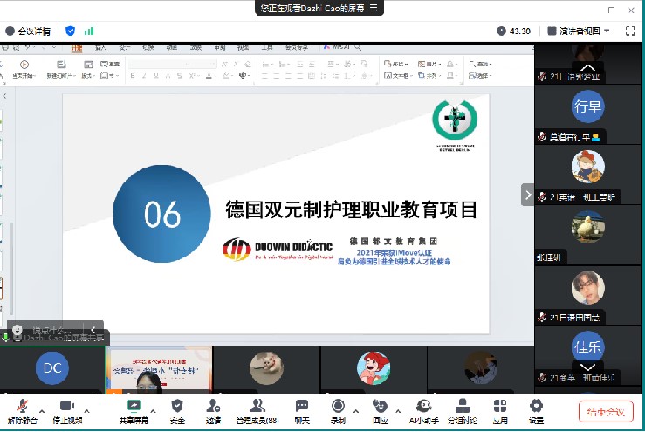The height and width of the screenshot is (432, 645).
Task: Open breakout rooms (分组讨论) icon
Action: (x=462, y=407)
